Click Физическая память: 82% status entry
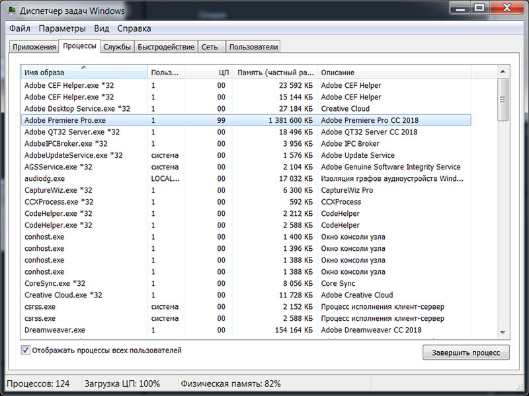 tap(231, 383)
